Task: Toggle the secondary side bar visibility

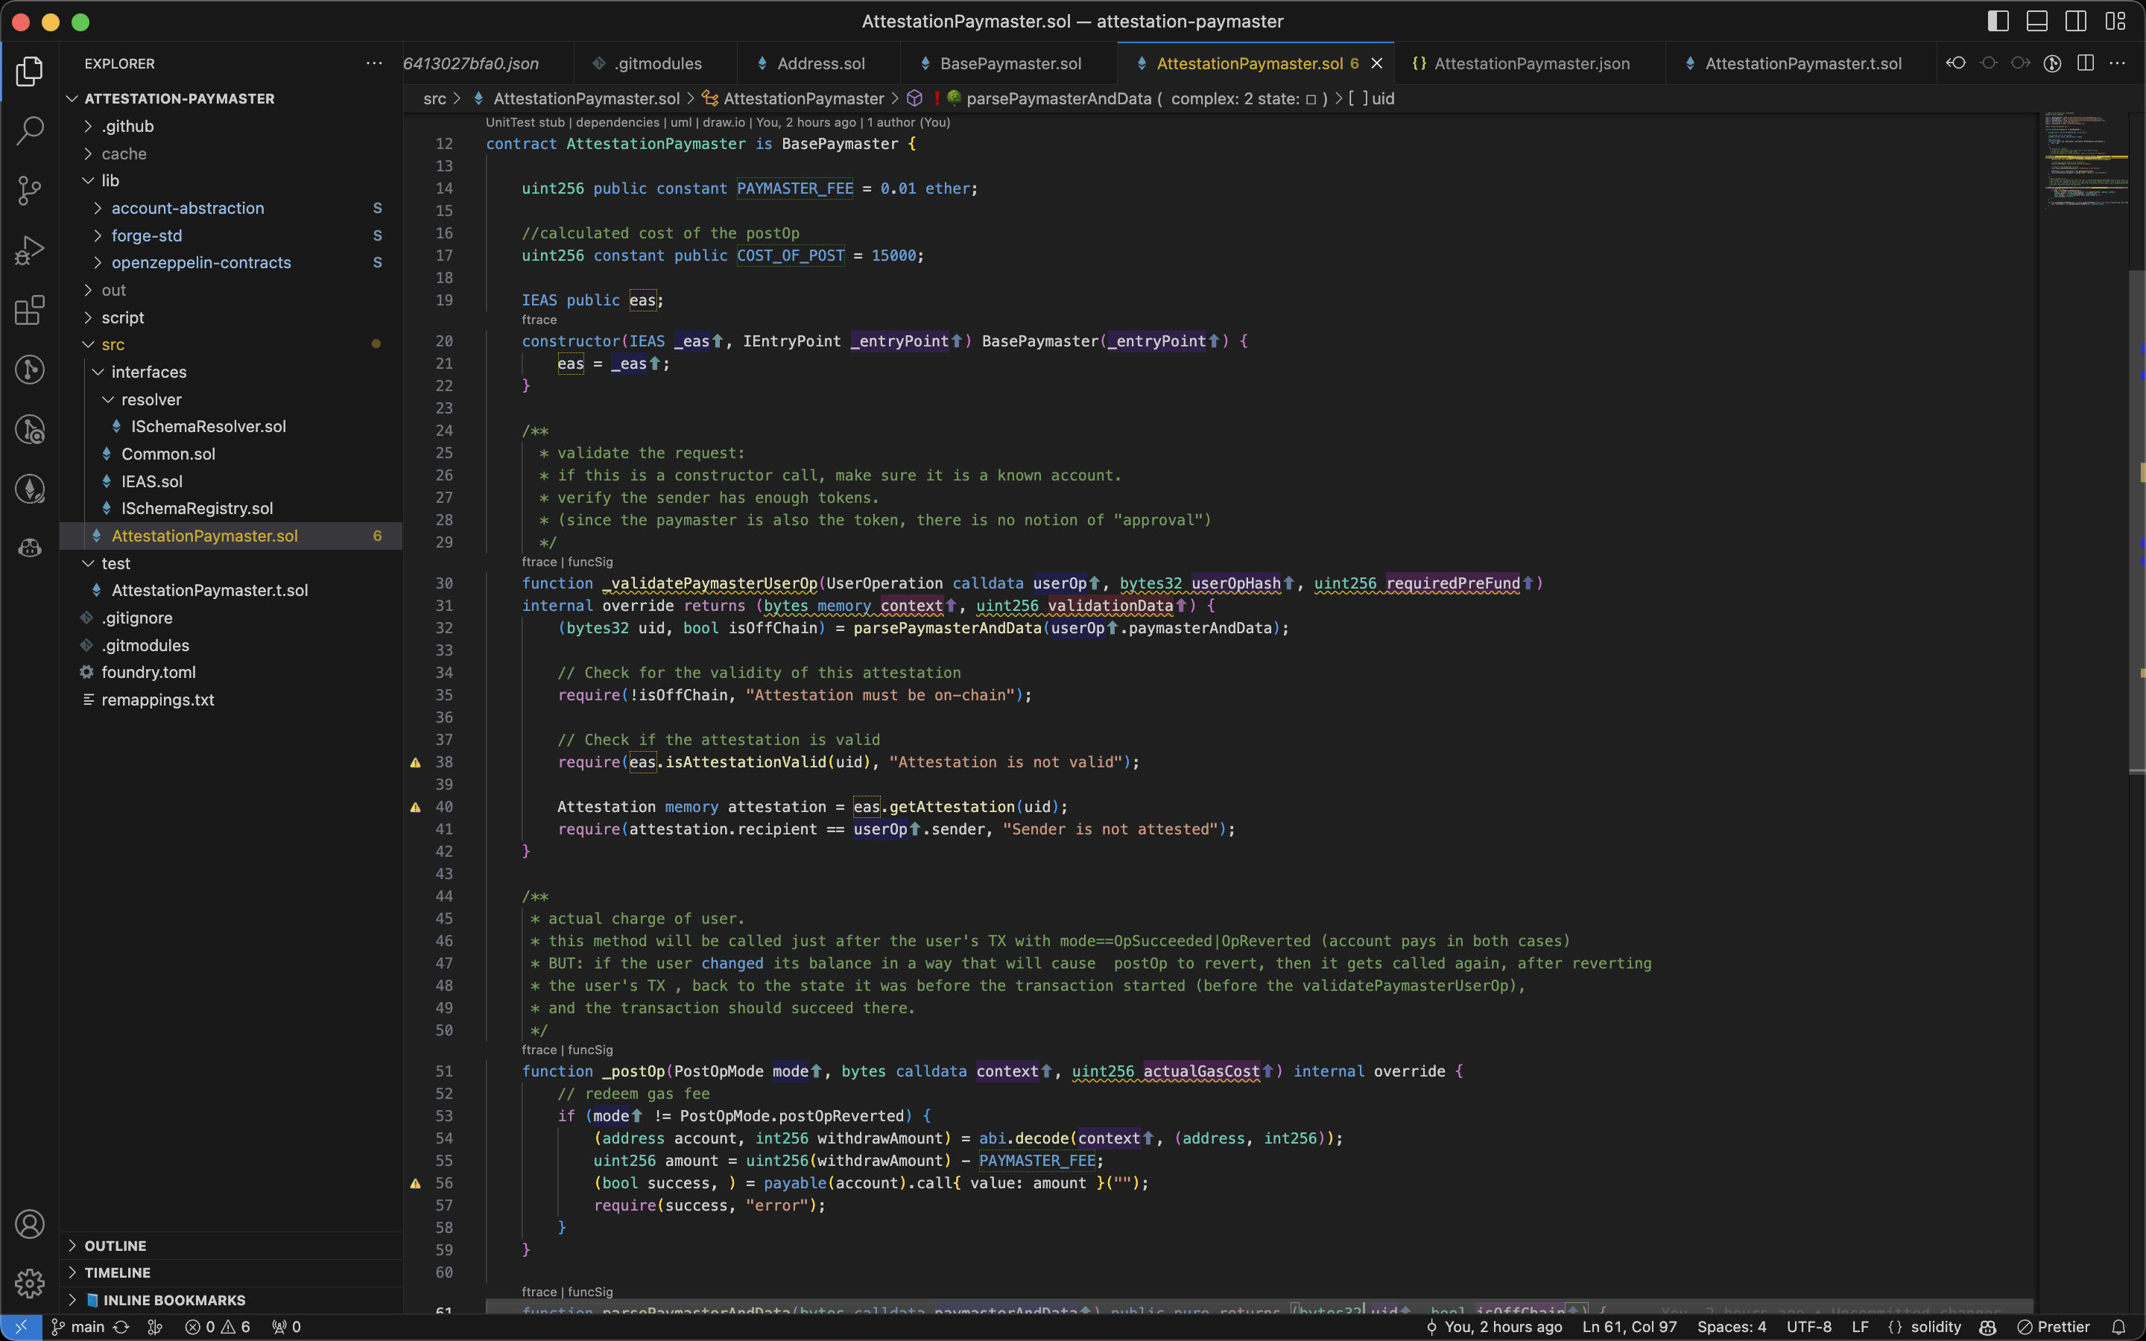Action: coord(2076,22)
